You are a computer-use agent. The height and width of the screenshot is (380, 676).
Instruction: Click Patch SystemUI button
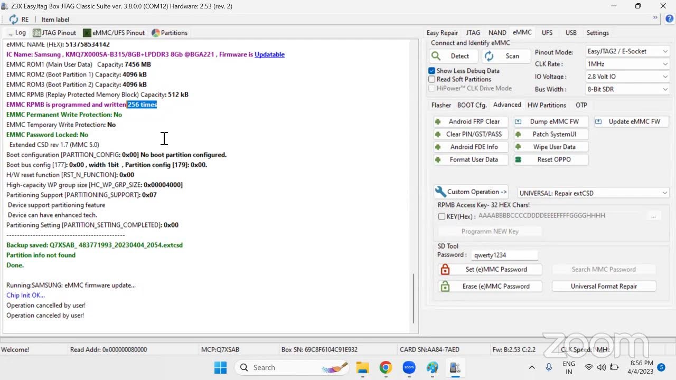point(551,134)
